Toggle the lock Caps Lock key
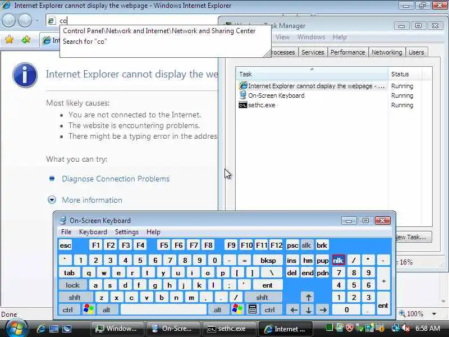This screenshot has width=449, height=337. (73, 285)
